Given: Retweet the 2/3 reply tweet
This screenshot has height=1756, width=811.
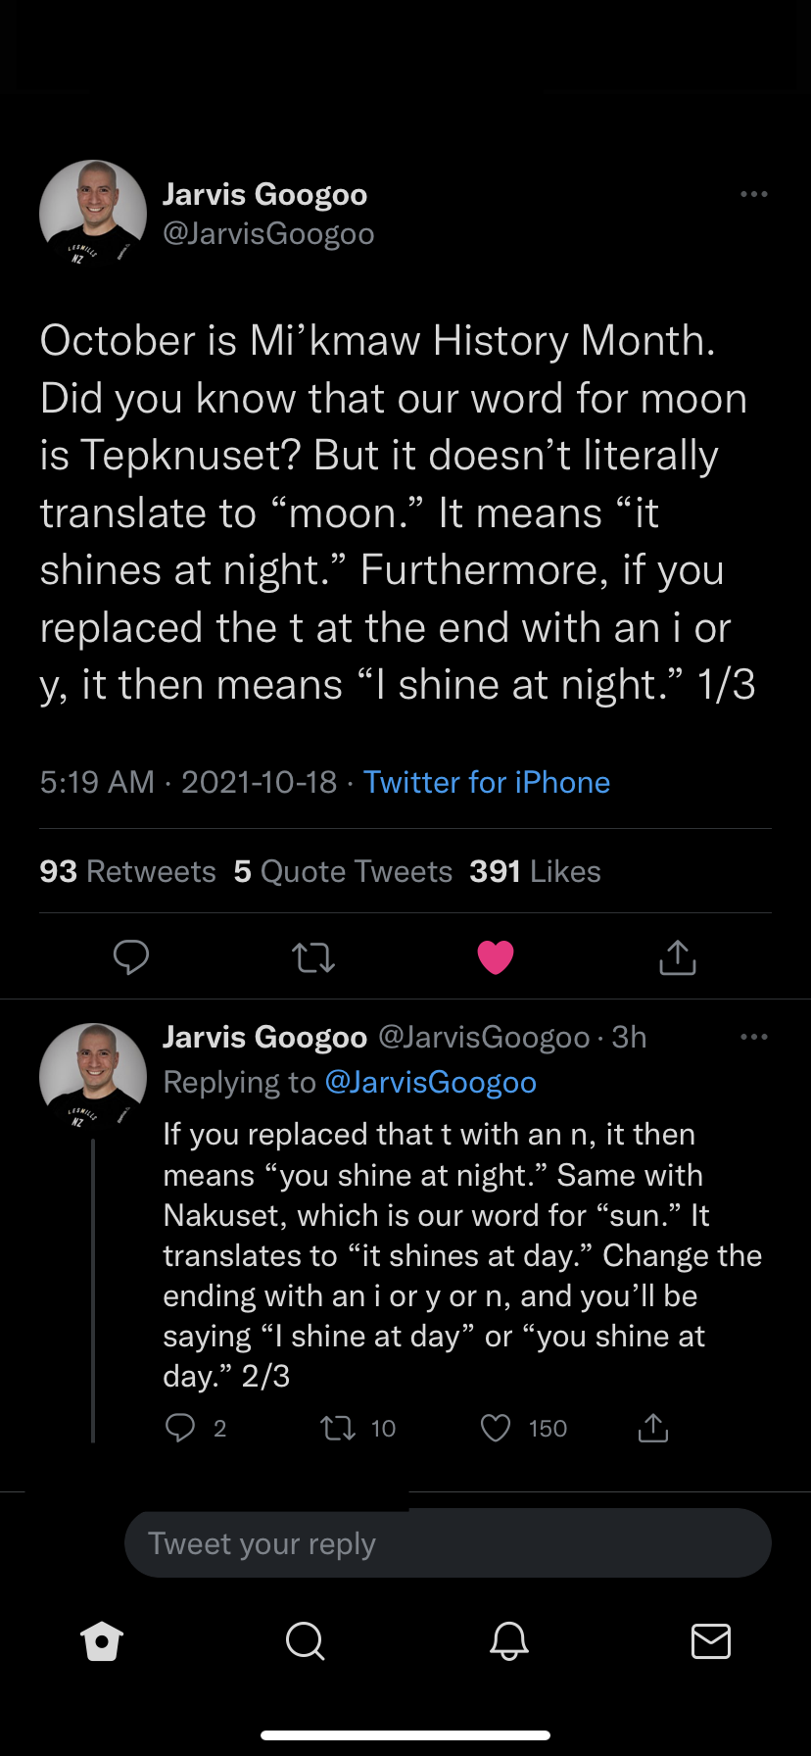Looking at the screenshot, I should pos(339,1428).
